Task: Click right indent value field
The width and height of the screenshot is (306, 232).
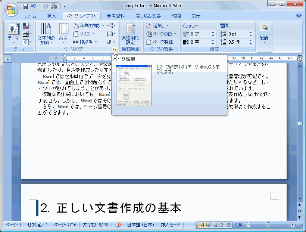Action: [x=200, y=42]
